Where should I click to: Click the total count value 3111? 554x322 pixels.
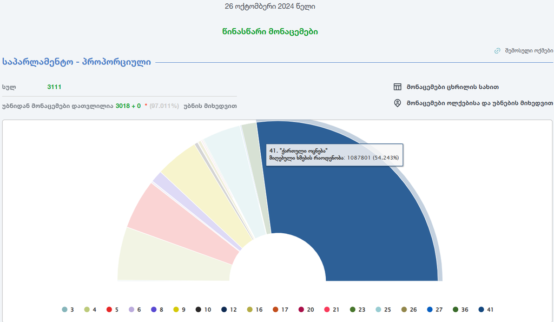54,87
